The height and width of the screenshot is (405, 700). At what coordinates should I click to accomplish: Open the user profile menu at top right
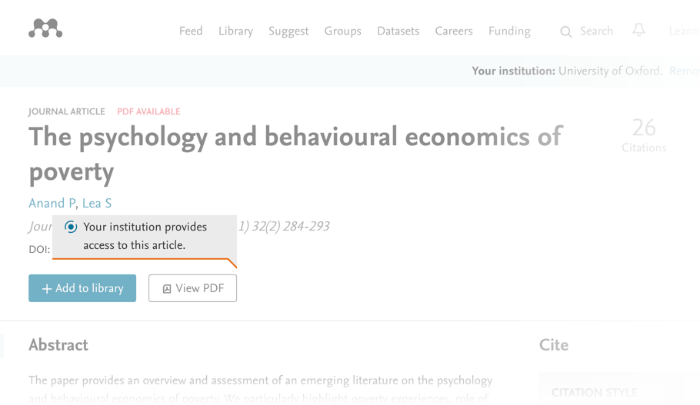[x=684, y=32]
